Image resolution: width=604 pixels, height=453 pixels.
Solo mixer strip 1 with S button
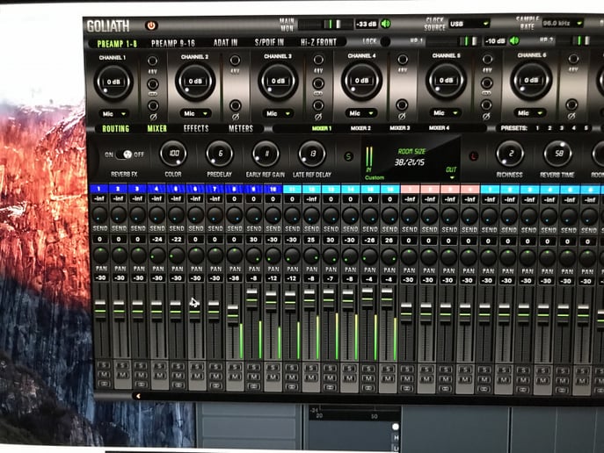click(104, 365)
